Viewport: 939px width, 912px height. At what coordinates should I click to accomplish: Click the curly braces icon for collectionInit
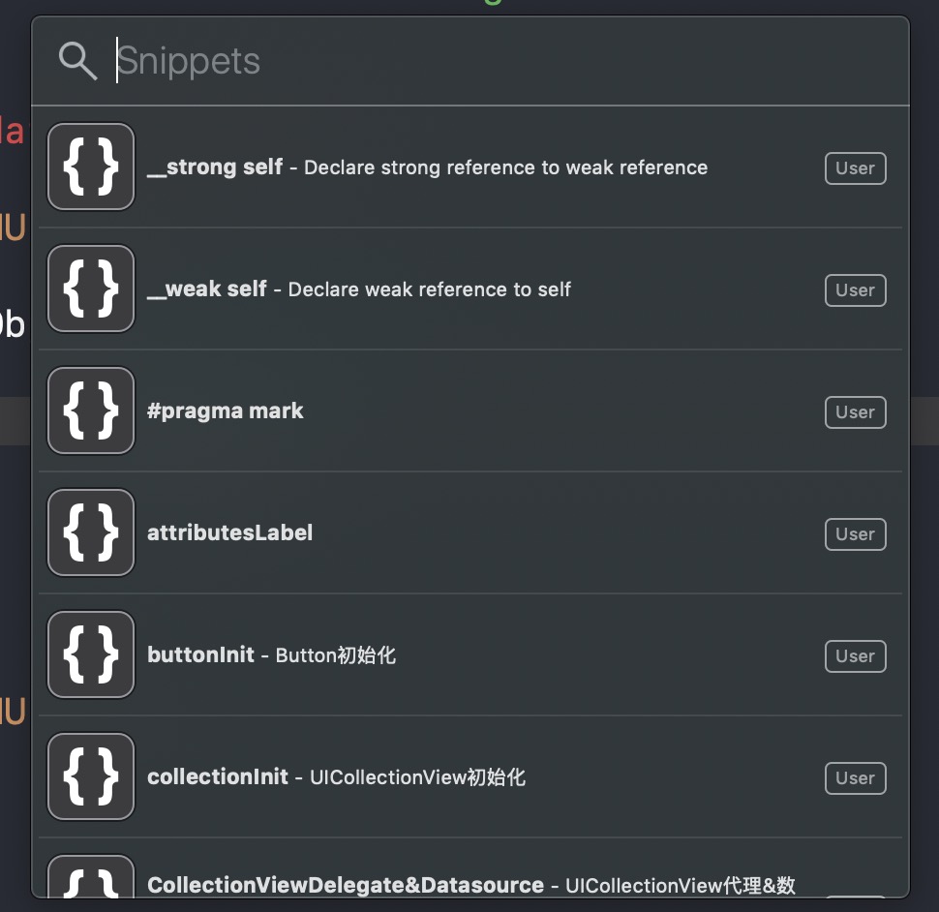[x=91, y=776]
